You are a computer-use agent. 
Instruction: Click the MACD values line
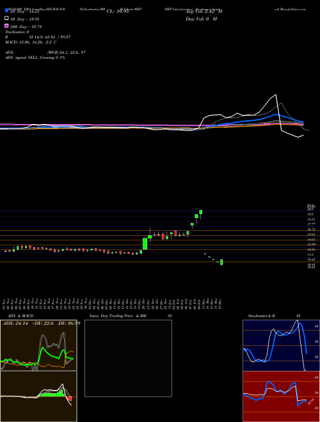click(31, 42)
